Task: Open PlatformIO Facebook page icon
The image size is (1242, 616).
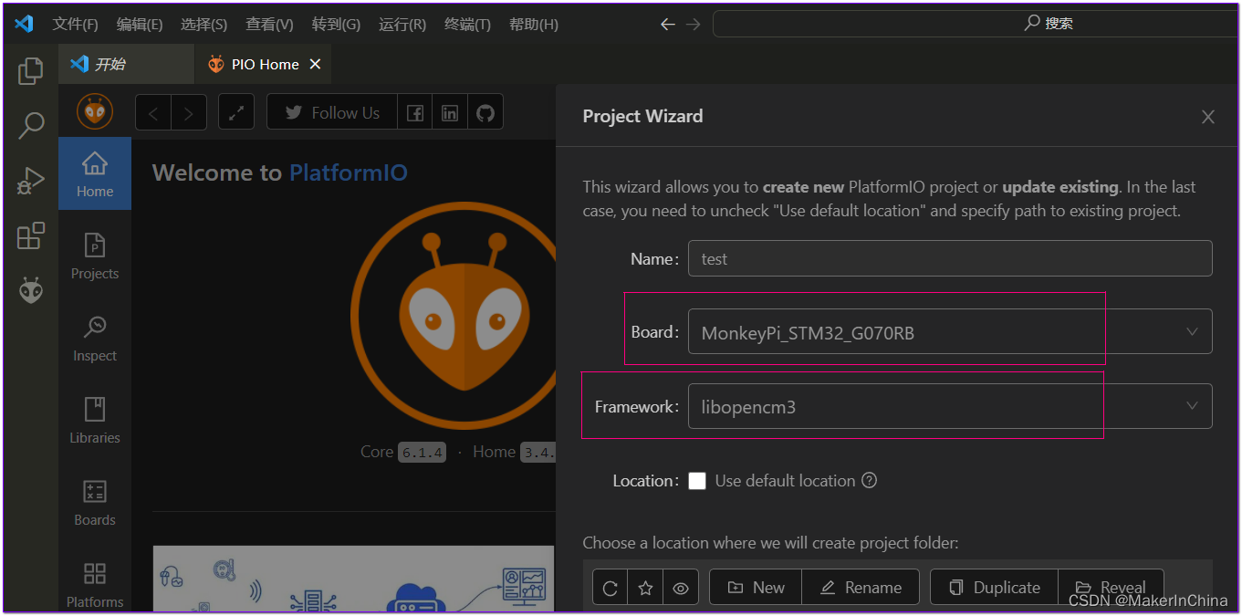Action: coord(414,113)
